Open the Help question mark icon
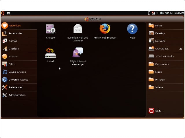The width and height of the screenshot is (185, 138). pos(132,29)
